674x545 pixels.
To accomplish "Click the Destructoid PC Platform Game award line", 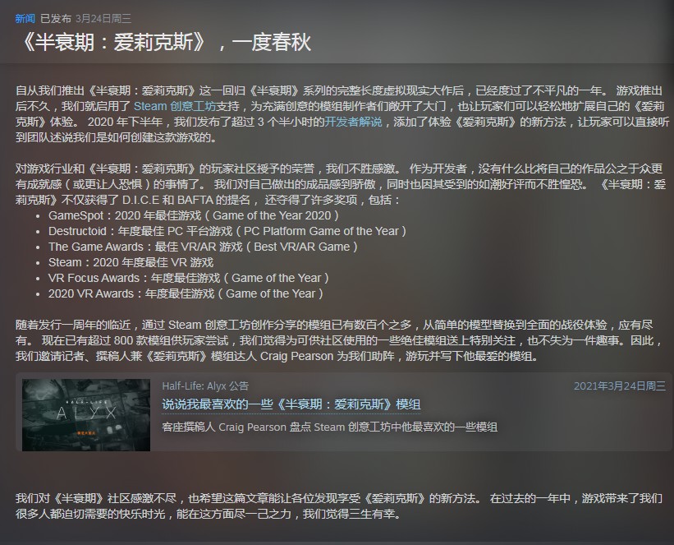I will (227, 231).
